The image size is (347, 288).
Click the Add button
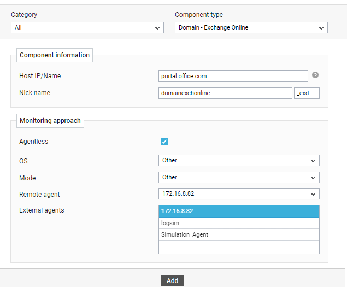(172, 281)
